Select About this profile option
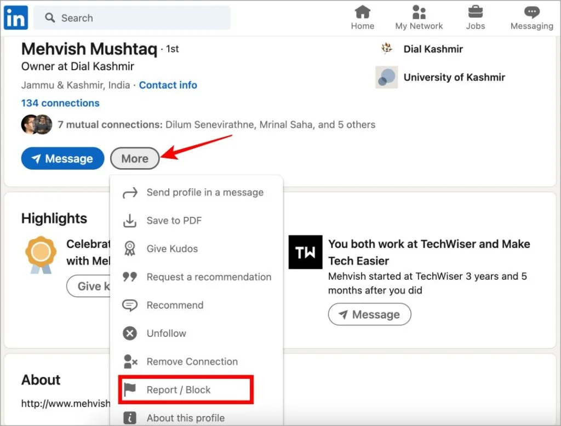The height and width of the screenshot is (426, 561). 185,417
